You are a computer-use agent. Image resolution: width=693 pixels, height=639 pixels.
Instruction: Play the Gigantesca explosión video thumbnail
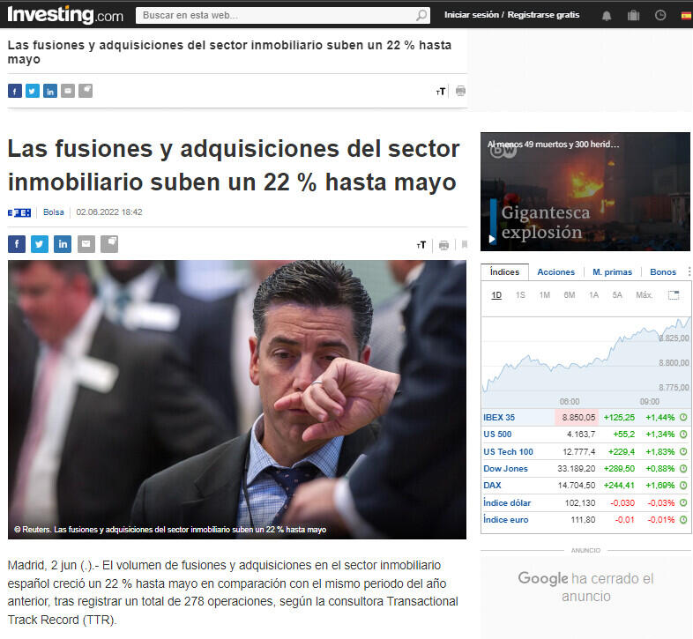click(585, 191)
